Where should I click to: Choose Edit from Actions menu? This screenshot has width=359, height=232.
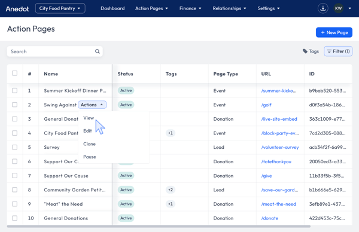pos(87,131)
